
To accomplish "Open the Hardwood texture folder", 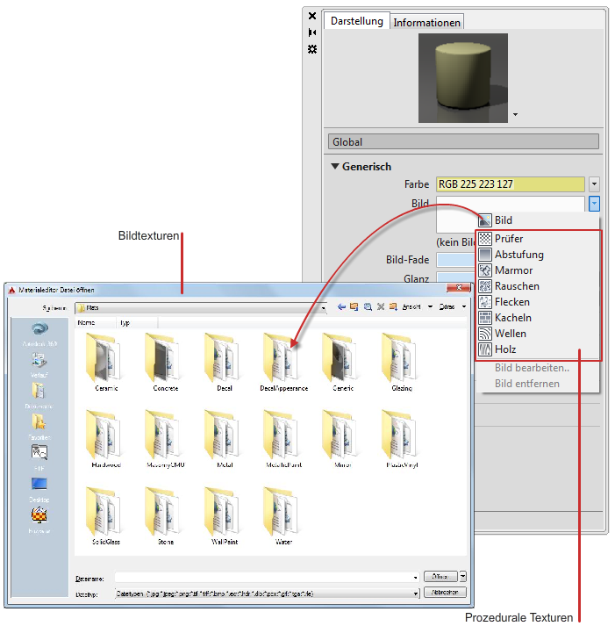I will (x=105, y=438).
